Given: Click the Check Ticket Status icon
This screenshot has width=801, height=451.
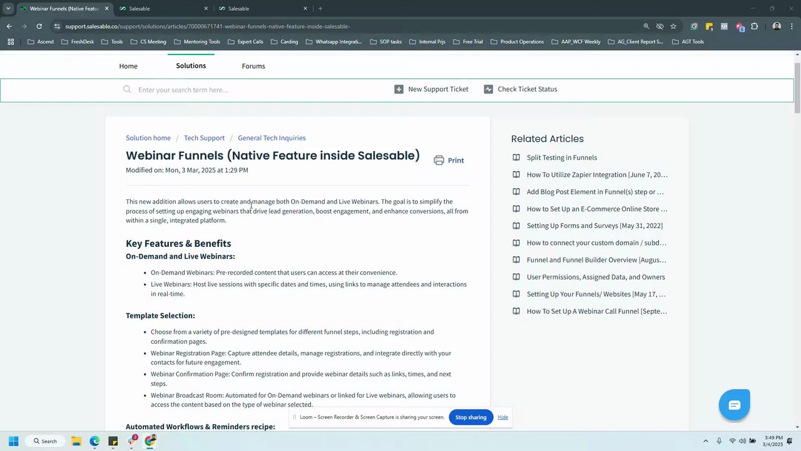Looking at the screenshot, I should tap(488, 89).
